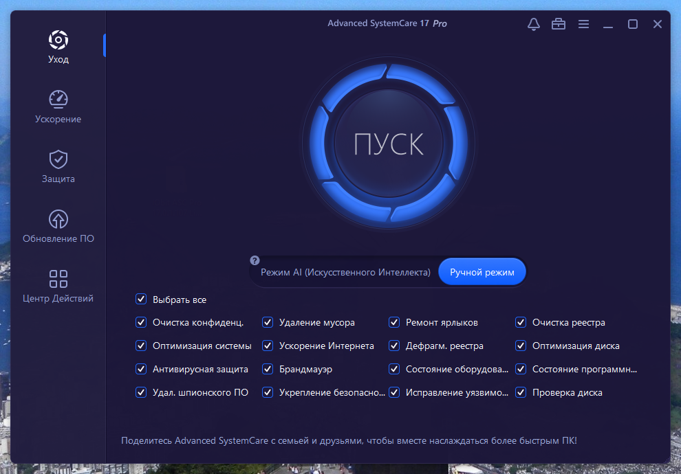Toggle the Дефрагм. реестра checkbox
Viewport: 681px width, 474px height.
pos(394,346)
